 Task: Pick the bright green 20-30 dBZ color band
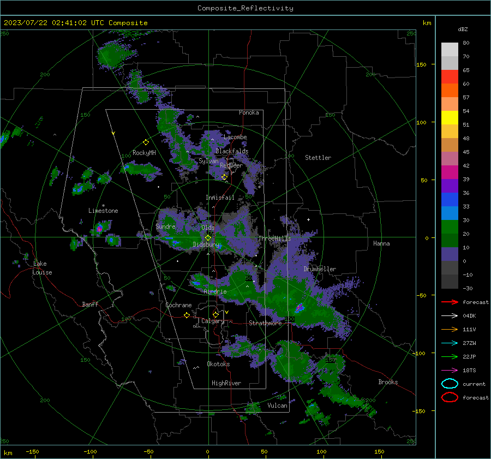point(450,227)
